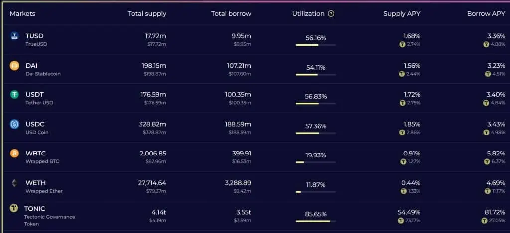This screenshot has width=510, height=233.
Task: Click TONIC reward icon beside 4.51% borrow
Action: pyautogui.click(x=488, y=74)
